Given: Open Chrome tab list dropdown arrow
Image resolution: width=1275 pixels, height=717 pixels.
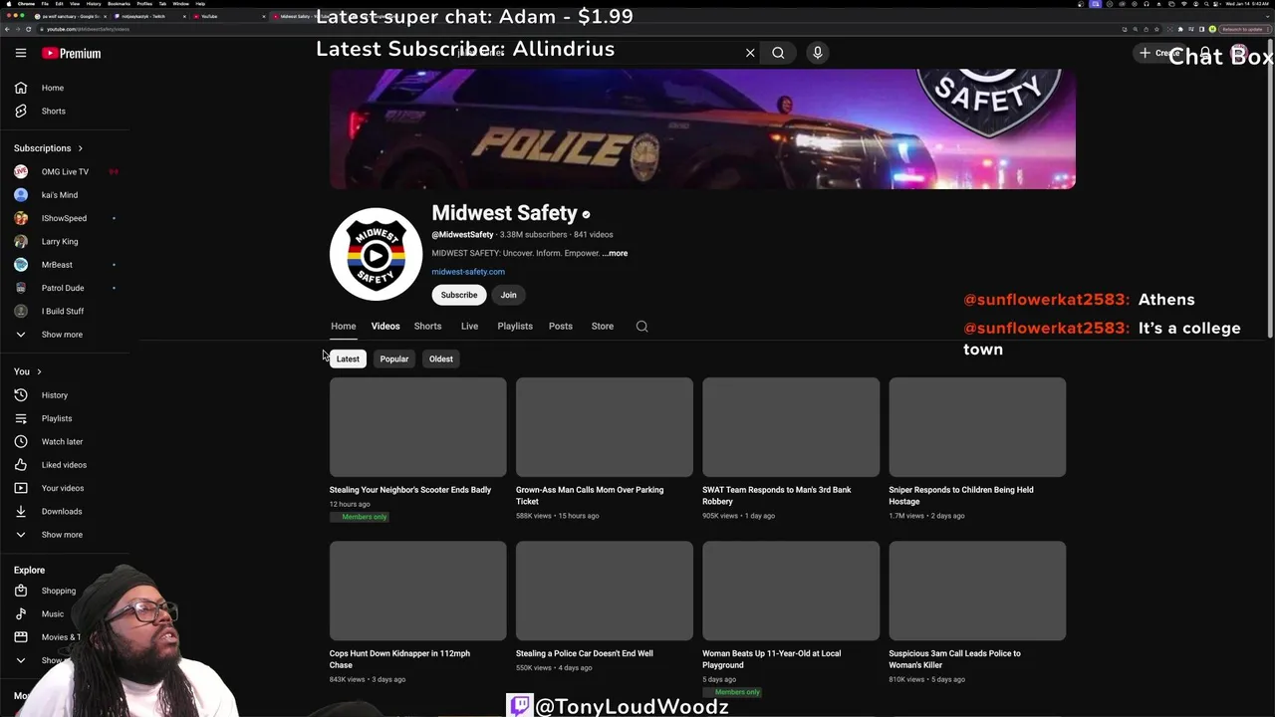Looking at the screenshot, I should (x=1268, y=16).
